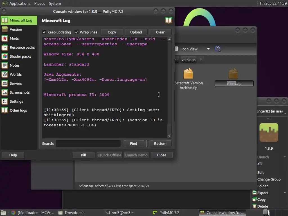Switch to vm3@vm3 terminal in taskbar

coord(120,213)
